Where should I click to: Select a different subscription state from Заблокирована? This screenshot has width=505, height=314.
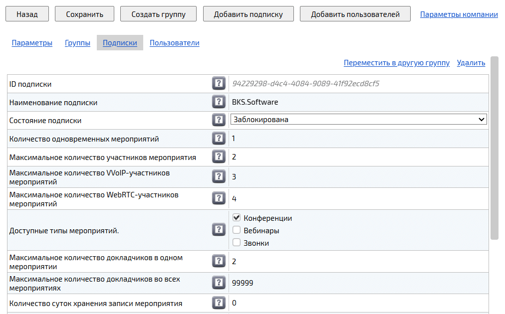pyautogui.click(x=482, y=119)
